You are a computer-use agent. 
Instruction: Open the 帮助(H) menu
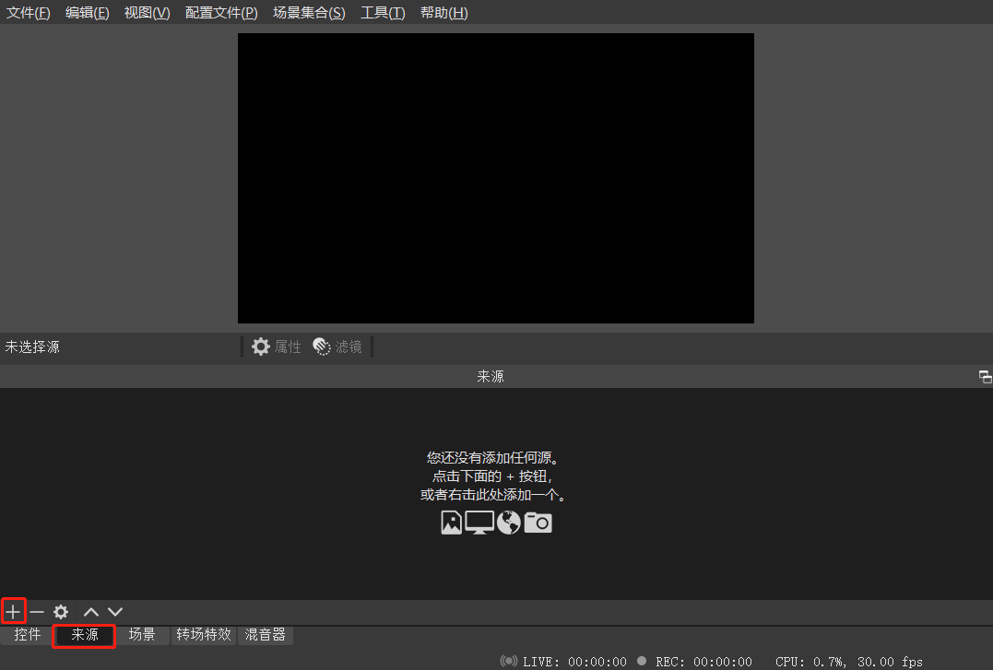443,13
